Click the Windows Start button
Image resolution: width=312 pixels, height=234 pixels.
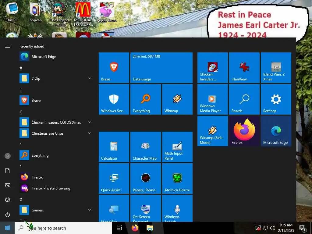[7, 228]
